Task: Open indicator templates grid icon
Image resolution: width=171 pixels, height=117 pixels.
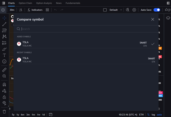Action: (x=47, y=10)
